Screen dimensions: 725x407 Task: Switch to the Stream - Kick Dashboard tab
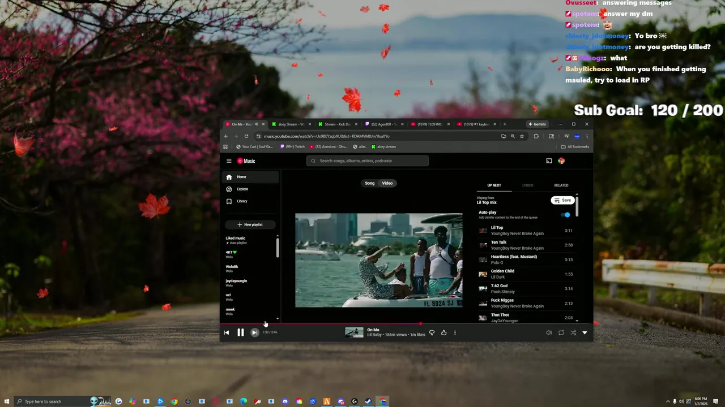tap(338, 124)
